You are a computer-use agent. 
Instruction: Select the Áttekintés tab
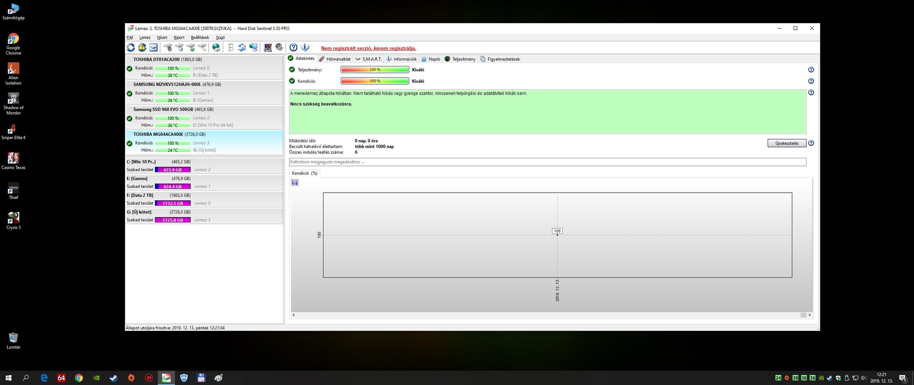coord(302,58)
